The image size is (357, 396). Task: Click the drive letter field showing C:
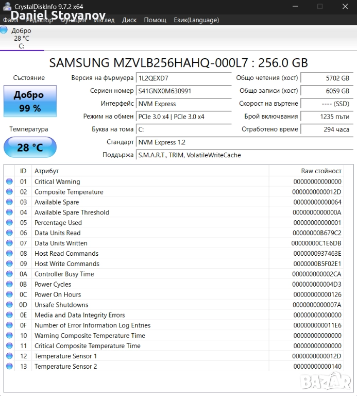(184, 129)
